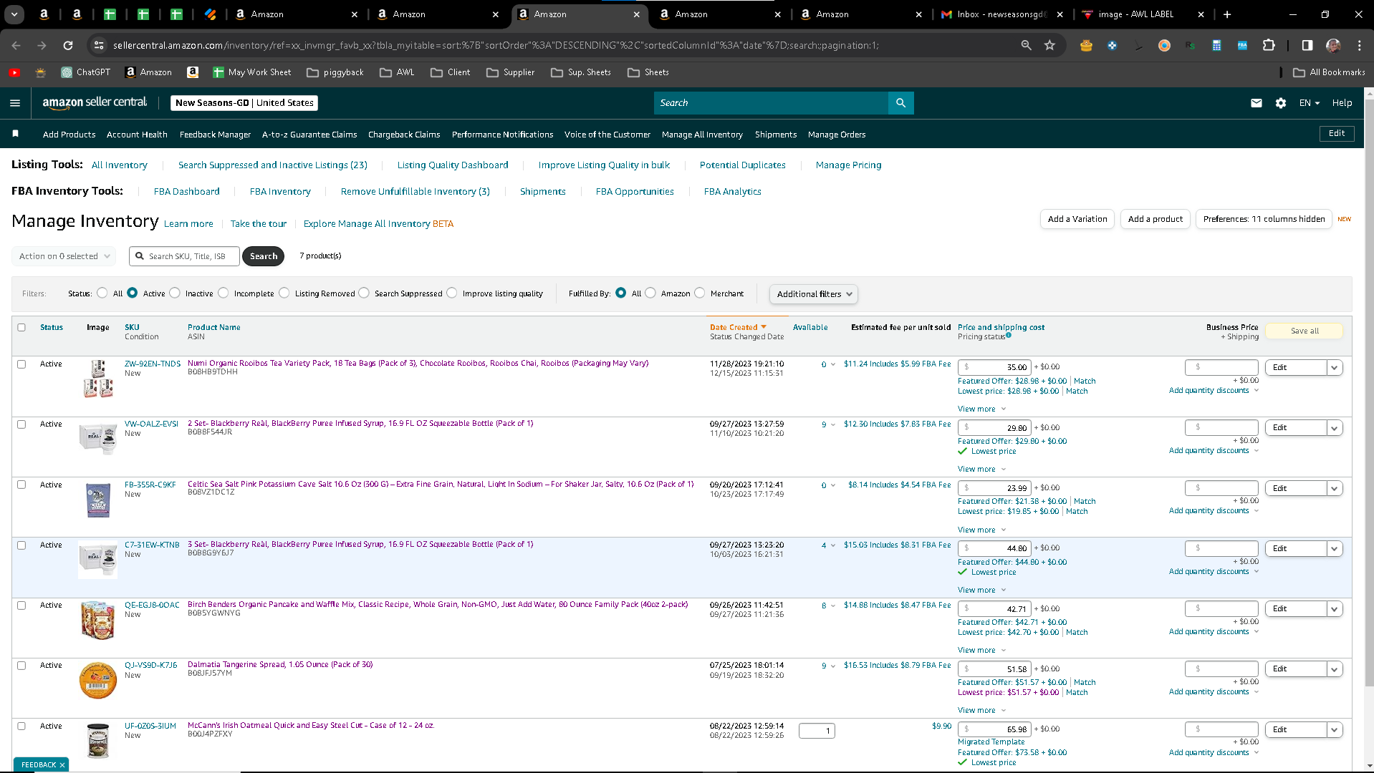Open Search Suppressed and Inactive Listings (23)
The width and height of the screenshot is (1374, 773).
[x=272, y=165]
